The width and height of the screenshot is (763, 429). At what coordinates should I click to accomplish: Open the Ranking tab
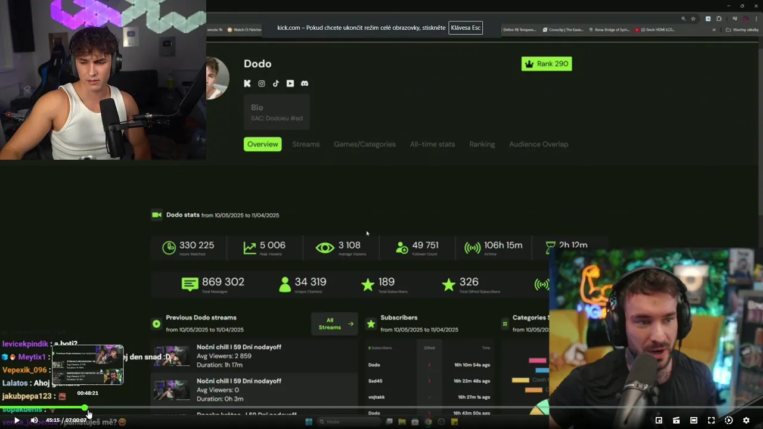[x=482, y=144]
